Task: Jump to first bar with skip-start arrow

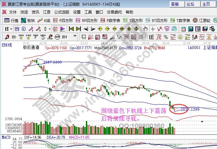Action: pyautogui.click(x=71, y=29)
